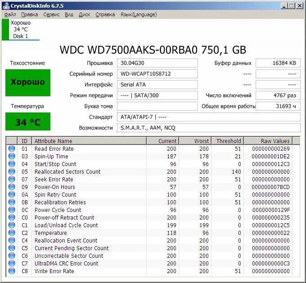Open the Вид menu
The width and height of the screenshot is (306, 283).
69,15
